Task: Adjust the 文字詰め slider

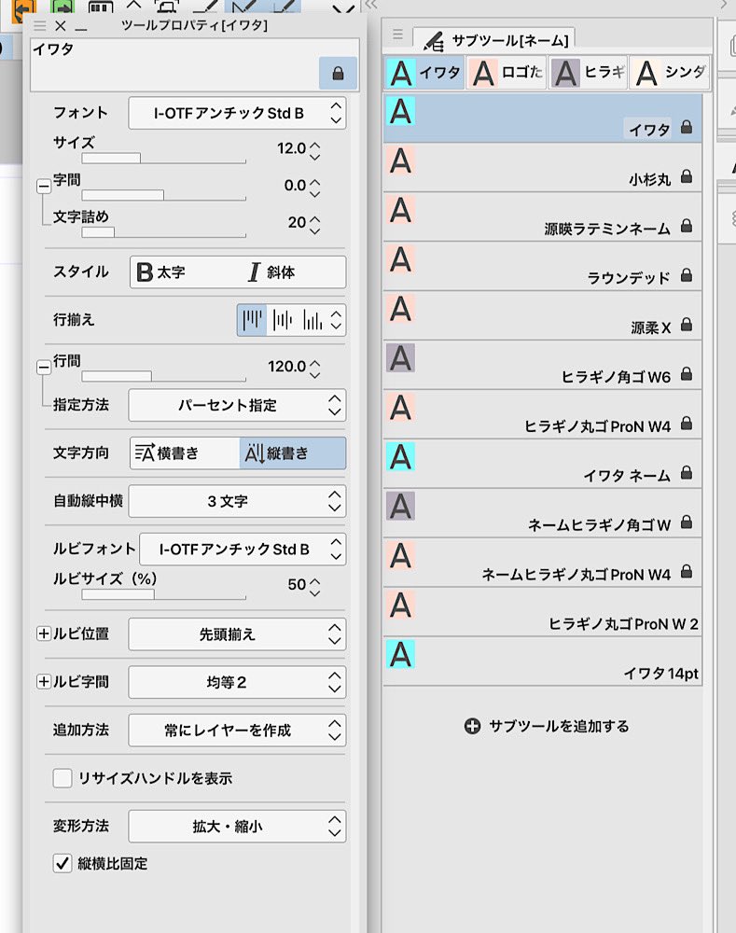Action: [163, 232]
